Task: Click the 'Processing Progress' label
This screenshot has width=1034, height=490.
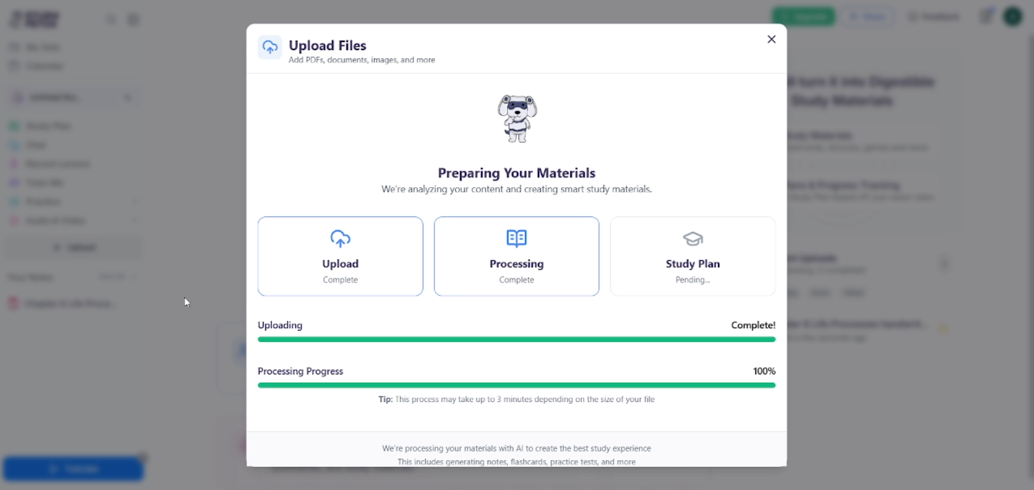Action: 300,371
